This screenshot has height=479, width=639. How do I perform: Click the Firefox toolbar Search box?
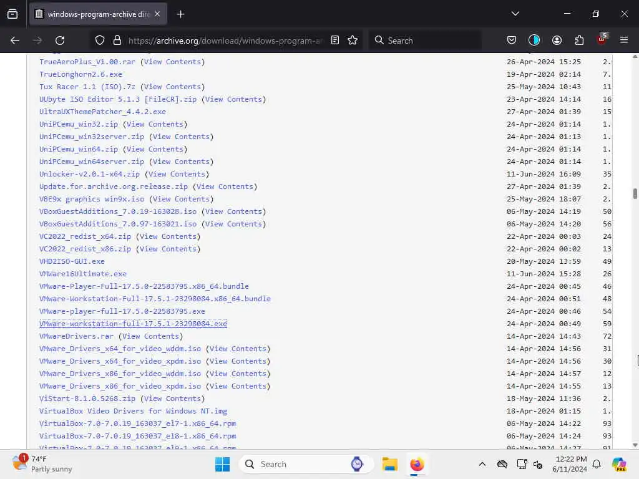click(x=425, y=41)
